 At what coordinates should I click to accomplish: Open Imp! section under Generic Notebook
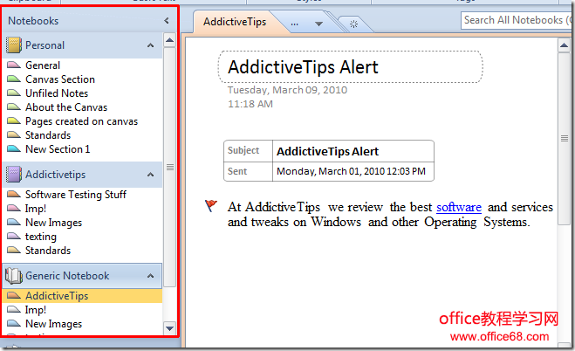click(36, 310)
